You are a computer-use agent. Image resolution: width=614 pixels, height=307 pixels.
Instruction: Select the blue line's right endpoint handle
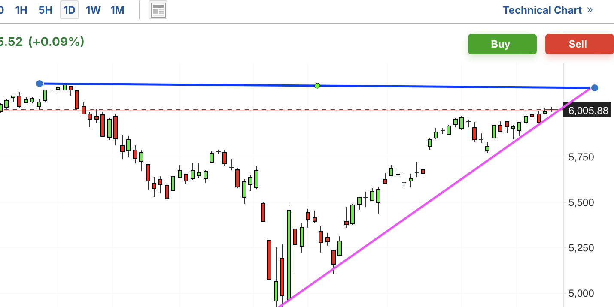point(594,88)
